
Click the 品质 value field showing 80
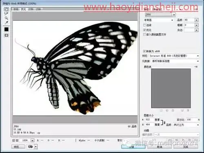click(189, 20)
